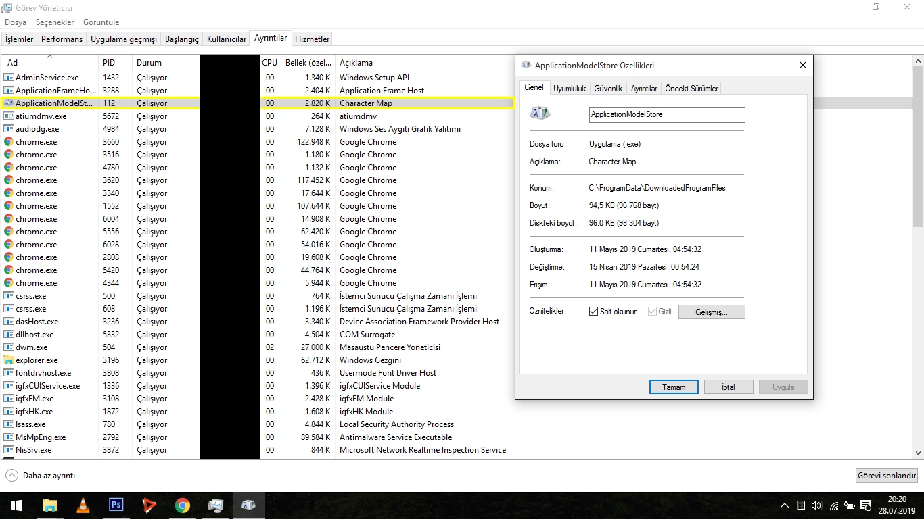This screenshot has width=924, height=519.
Task: Click the explorer.exe folder icon in the list
Action: (9, 360)
